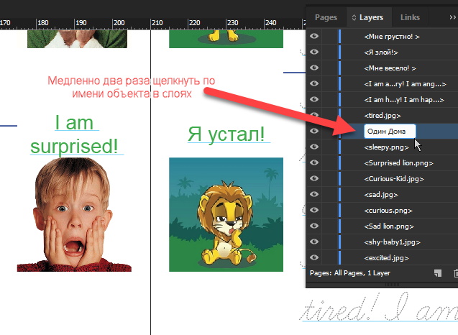The image size is (458, 335).
Task: Hide the <sleepy.png> object
Action: (x=314, y=147)
